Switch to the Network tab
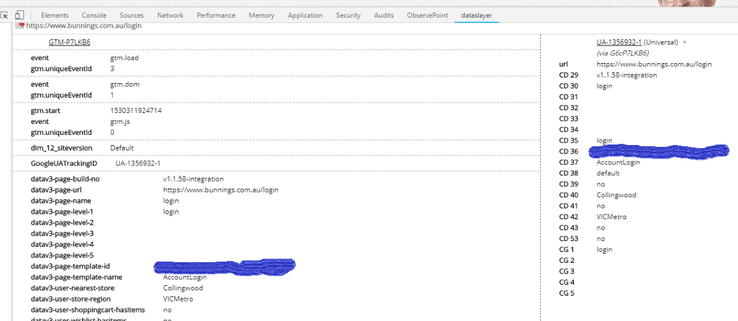738x321 pixels. coord(170,15)
